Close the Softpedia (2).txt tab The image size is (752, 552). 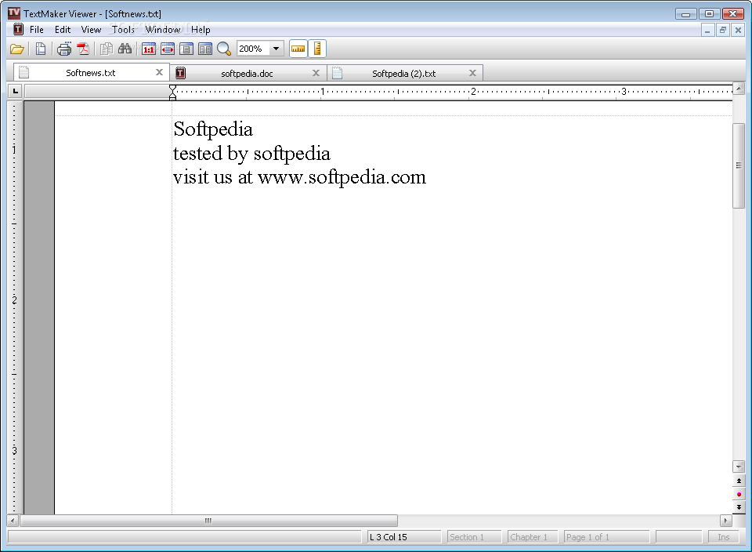(x=473, y=73)
